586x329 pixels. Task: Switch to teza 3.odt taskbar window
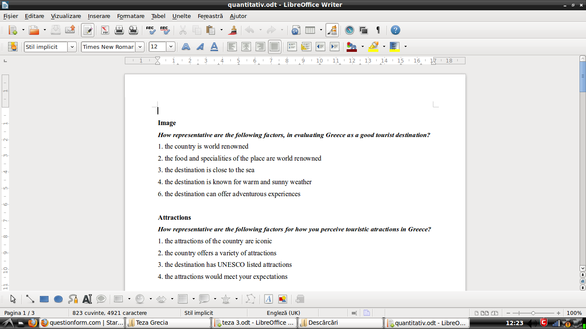(254, 323)
